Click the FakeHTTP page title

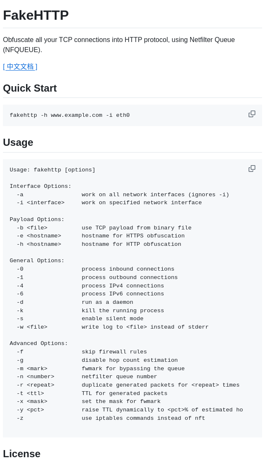click(36, 15)
